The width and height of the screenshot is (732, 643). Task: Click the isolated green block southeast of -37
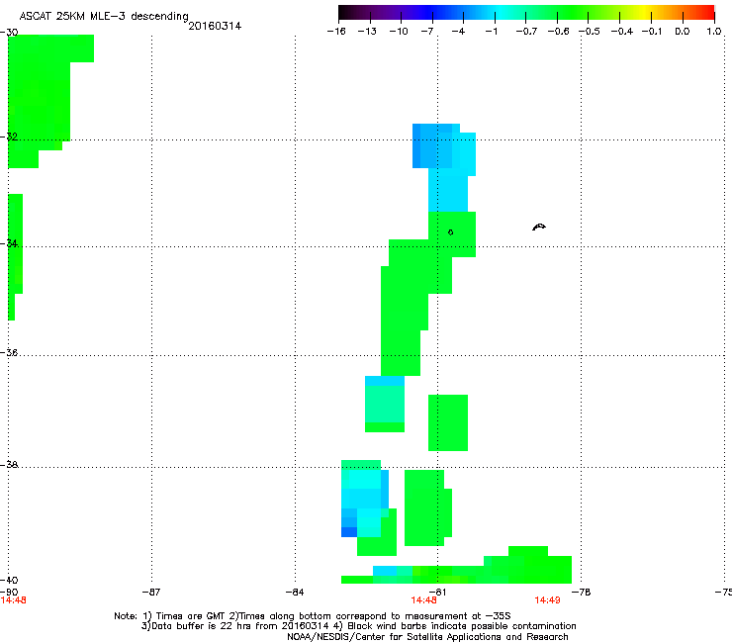pyautogui.click(x=448, y=422)
